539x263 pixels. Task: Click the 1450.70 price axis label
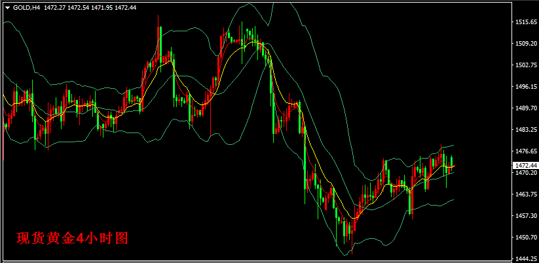click(527, 238)
